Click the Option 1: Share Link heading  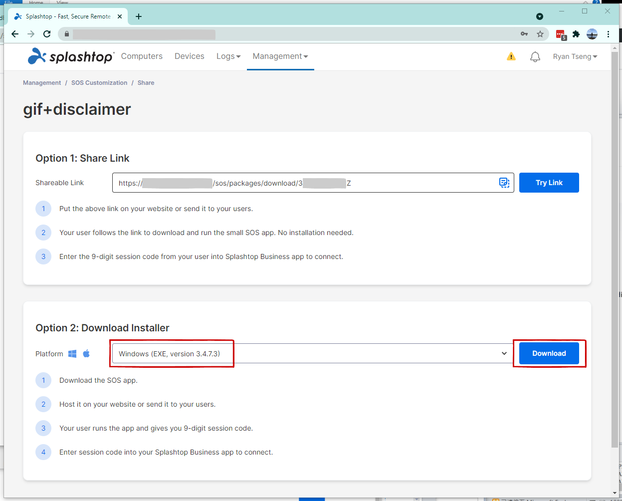[x=82, y=158]
